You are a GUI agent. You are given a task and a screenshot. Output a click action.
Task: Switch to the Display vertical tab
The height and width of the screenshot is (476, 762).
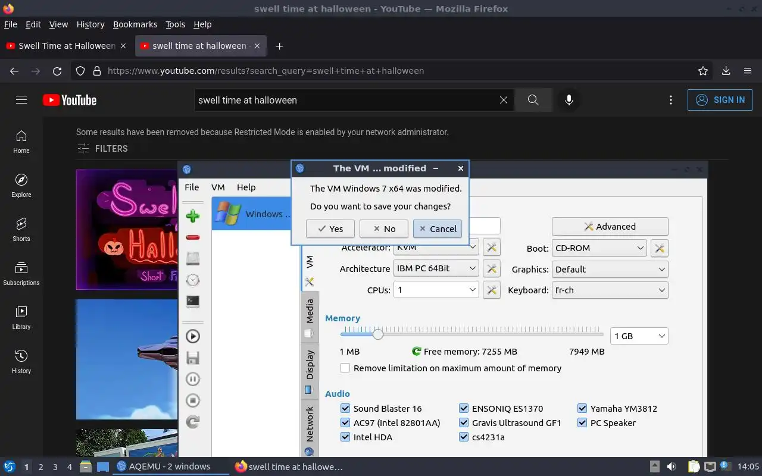[310, 371]
